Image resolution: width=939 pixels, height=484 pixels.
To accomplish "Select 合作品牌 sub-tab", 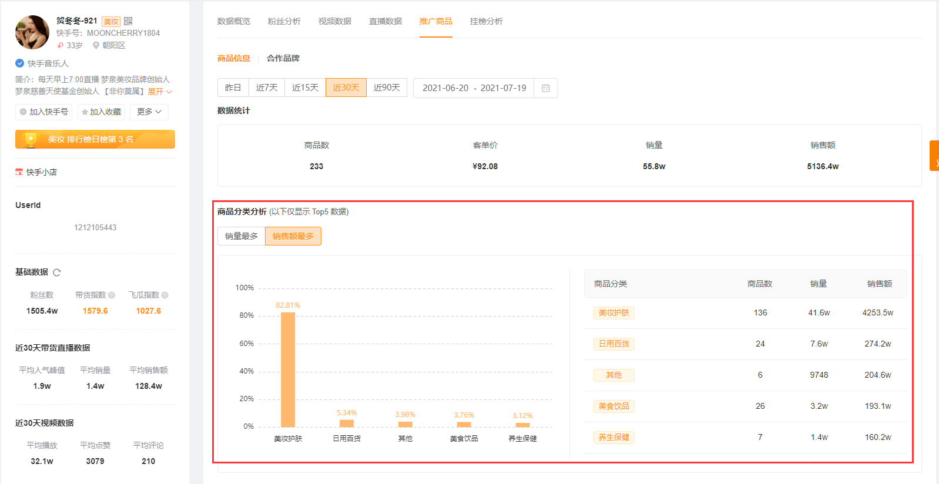I will tap(283, 58).
